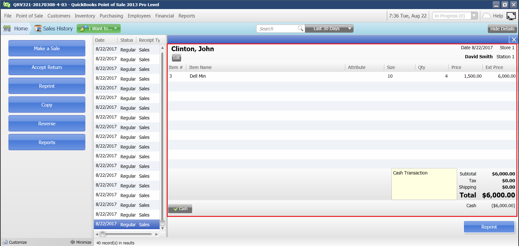Open the Help menu
The width and height of the screenshot is (519, 246).
(x=498, y=16)
